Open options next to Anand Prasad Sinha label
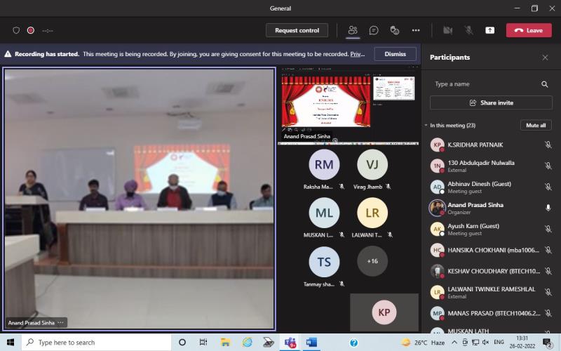The height and width of the screenshot is (351, 561). click(x=62, y=323)
